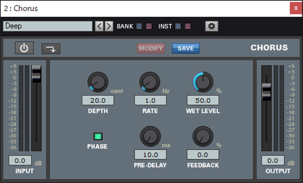Image resolution: width=303 pixels, height=183 pixels.
Task: Click the blue BANK square
Action: 139,26
